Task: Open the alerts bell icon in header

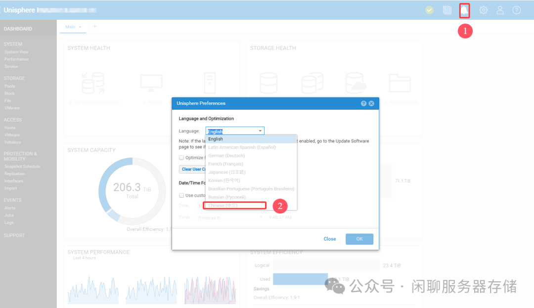Action: coord(464,10)
